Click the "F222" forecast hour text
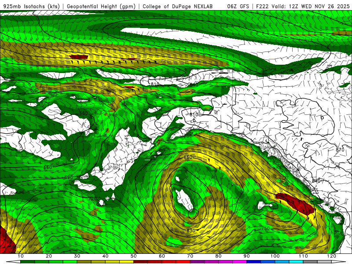 [x=262, y=6]
